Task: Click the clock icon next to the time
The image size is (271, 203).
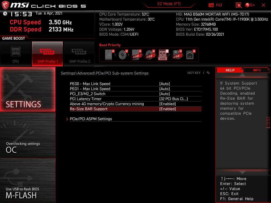Action: coord(5,14)
